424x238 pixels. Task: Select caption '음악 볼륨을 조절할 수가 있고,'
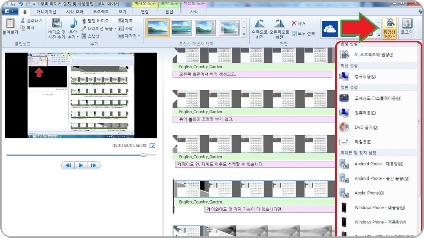pos(254,119)
